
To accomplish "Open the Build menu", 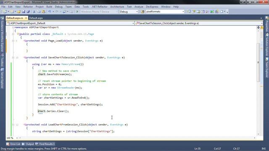I will [x=49, y=7].
